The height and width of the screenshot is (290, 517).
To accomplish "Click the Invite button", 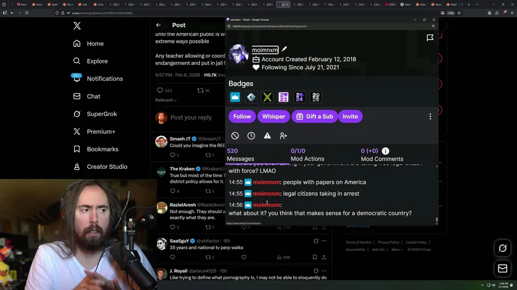I will tap(350, 116).
